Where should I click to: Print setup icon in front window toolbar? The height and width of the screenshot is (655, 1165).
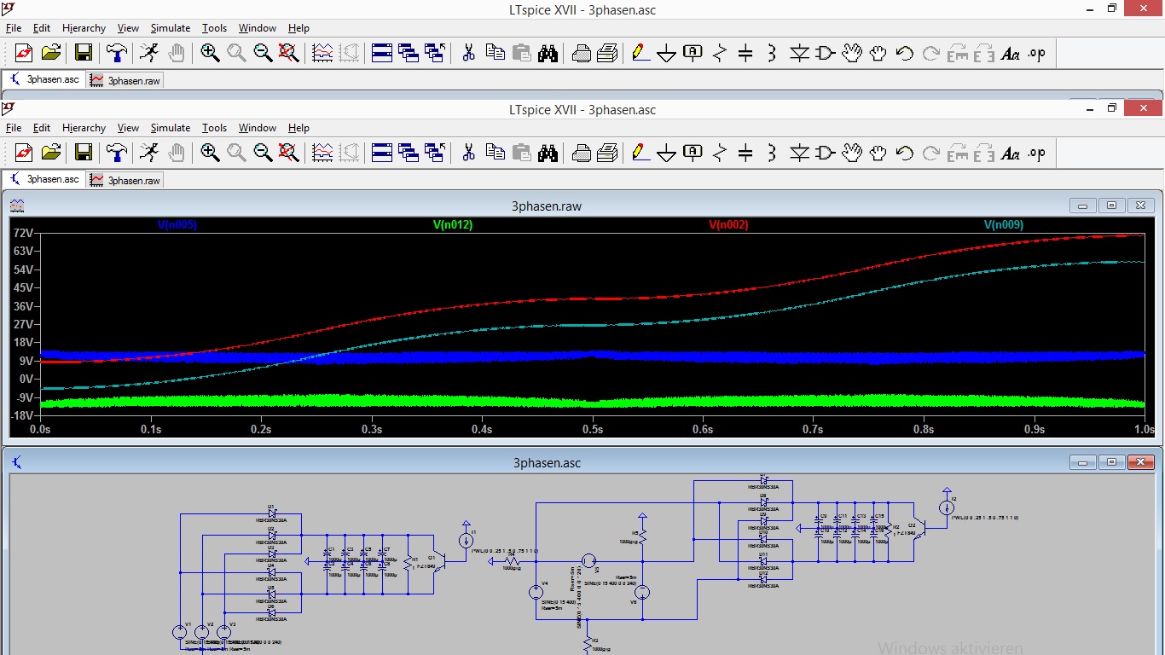582,154
